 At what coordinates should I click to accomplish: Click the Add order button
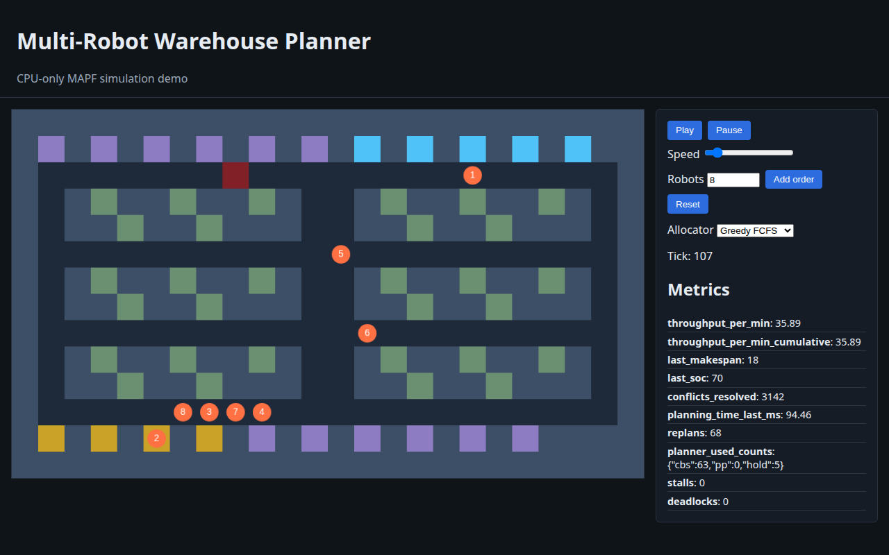tap(794, 179)
